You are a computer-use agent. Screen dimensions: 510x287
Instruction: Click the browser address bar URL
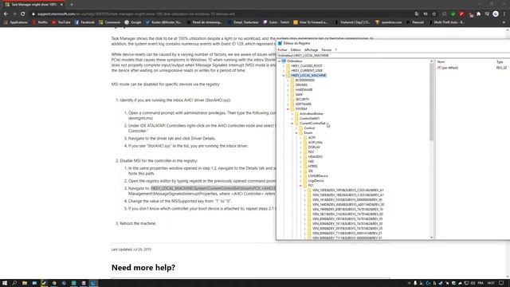click(x=136, y=14)
